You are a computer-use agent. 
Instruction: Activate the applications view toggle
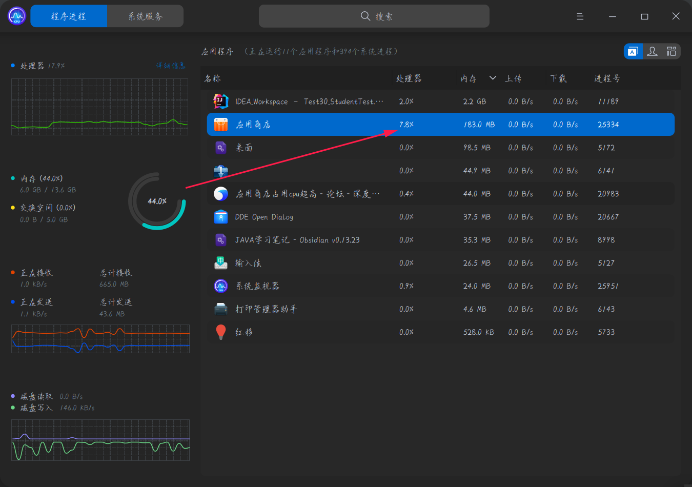(633, 51)
